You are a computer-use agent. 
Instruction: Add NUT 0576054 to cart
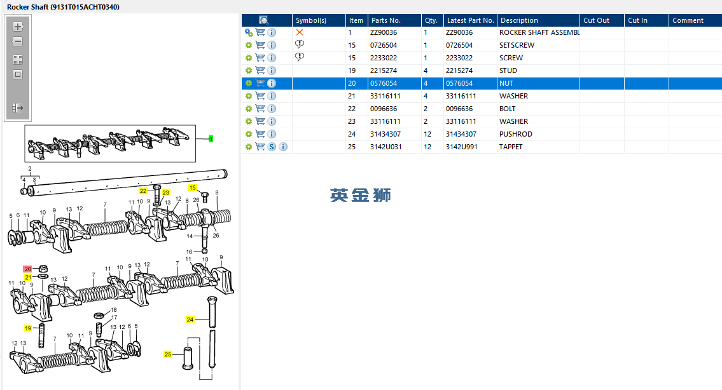(260, 83)
